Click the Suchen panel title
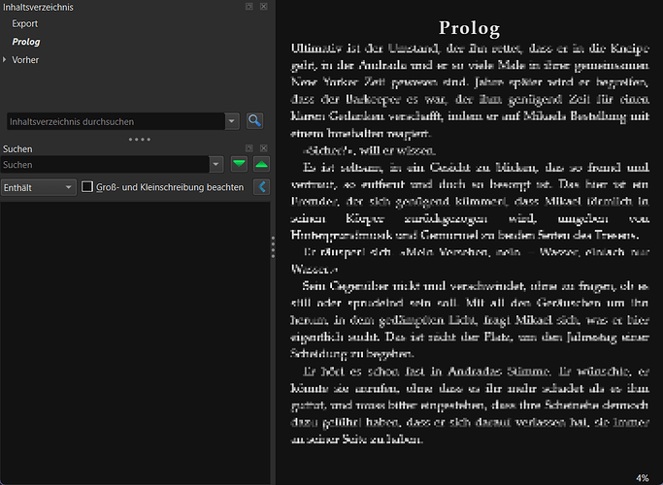The width and height of the screenshot is (663, 485). pyautogui.click(x=17, y=149)
